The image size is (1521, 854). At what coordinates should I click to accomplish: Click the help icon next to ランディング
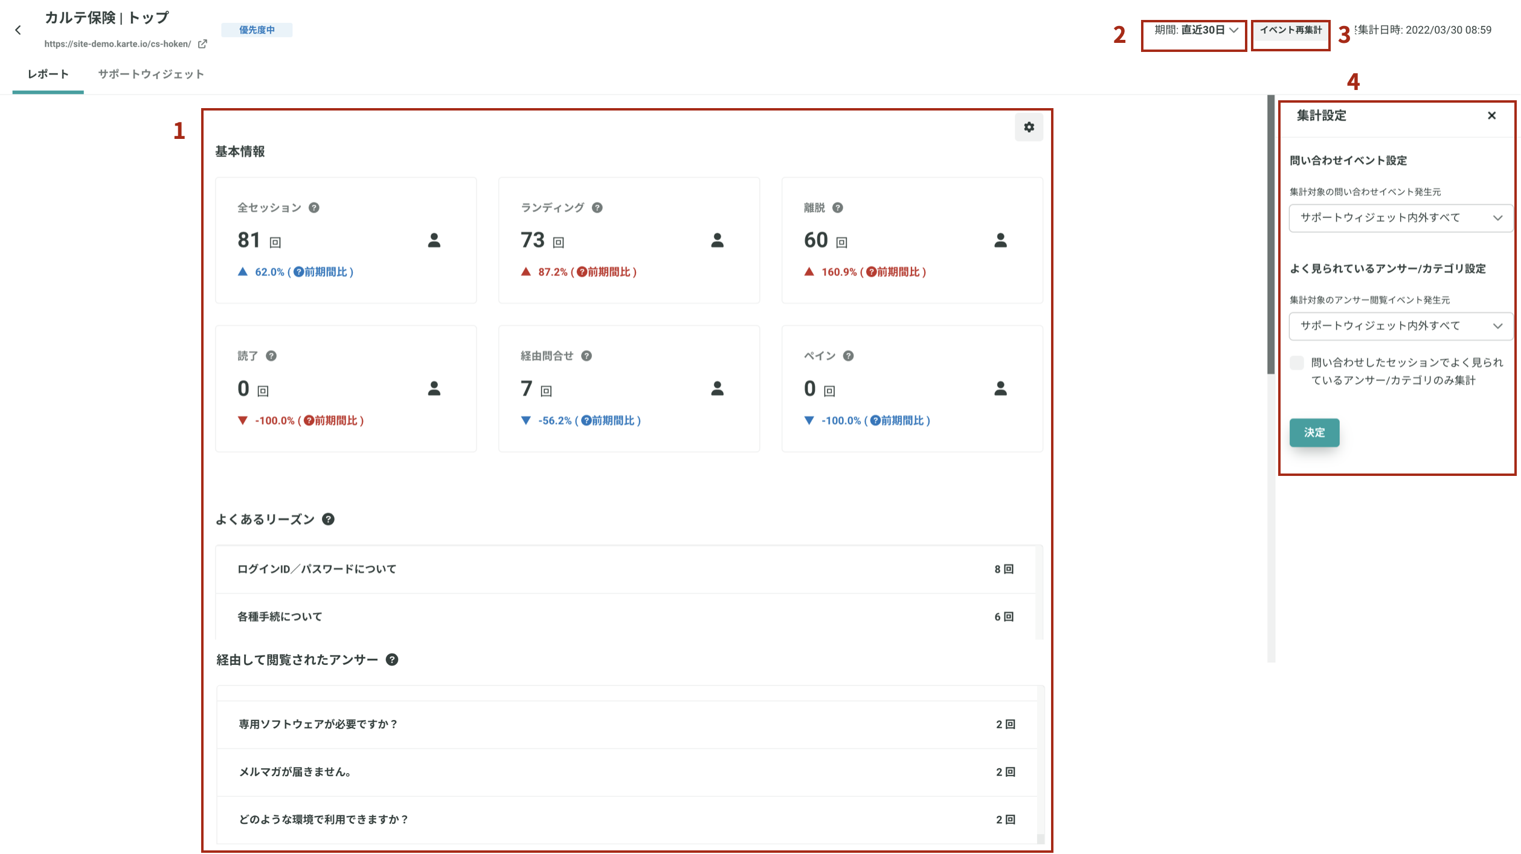(597, 208)
